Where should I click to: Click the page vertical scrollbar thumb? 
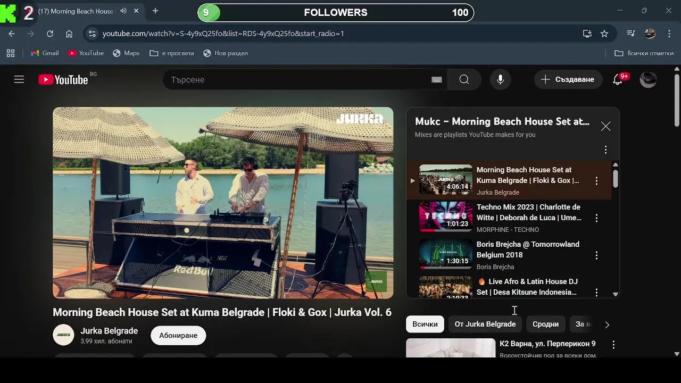tap(677, 100)
